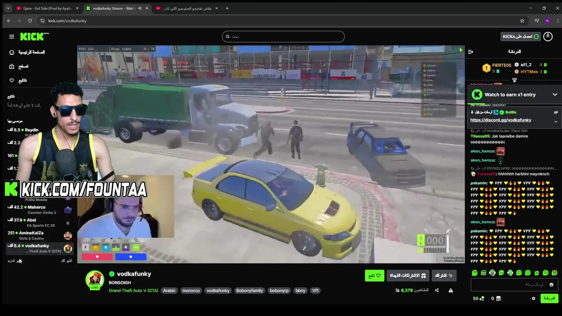Click the green chat send button
Image resolution: width=562 pixels, height=316 pixels.
pyautogui.click(x=549, y=298)
